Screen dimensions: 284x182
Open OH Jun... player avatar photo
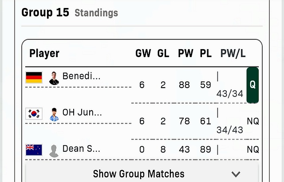(x=54, y=114)
